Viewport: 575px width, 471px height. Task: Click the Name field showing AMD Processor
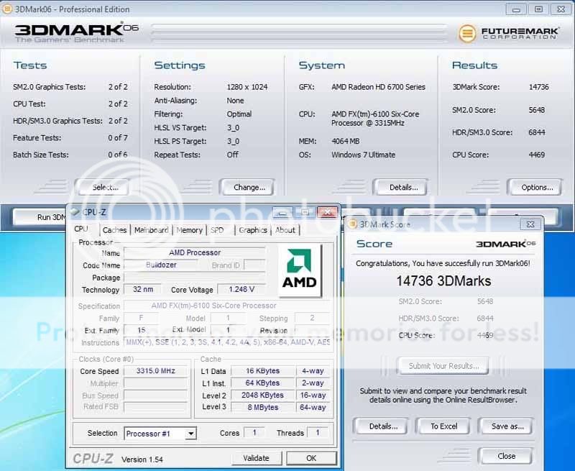[x=194, y=252]
